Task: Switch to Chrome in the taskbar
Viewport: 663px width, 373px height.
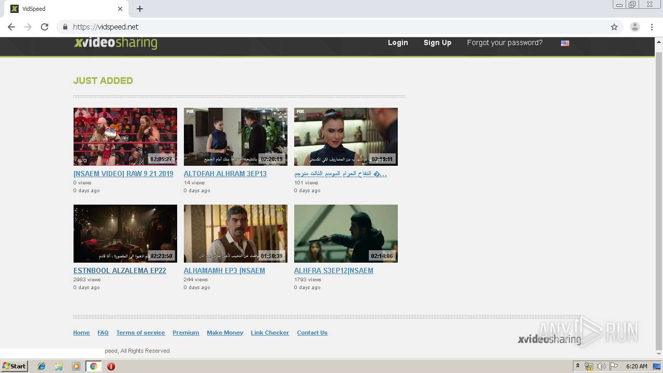Action: point(93,366)
